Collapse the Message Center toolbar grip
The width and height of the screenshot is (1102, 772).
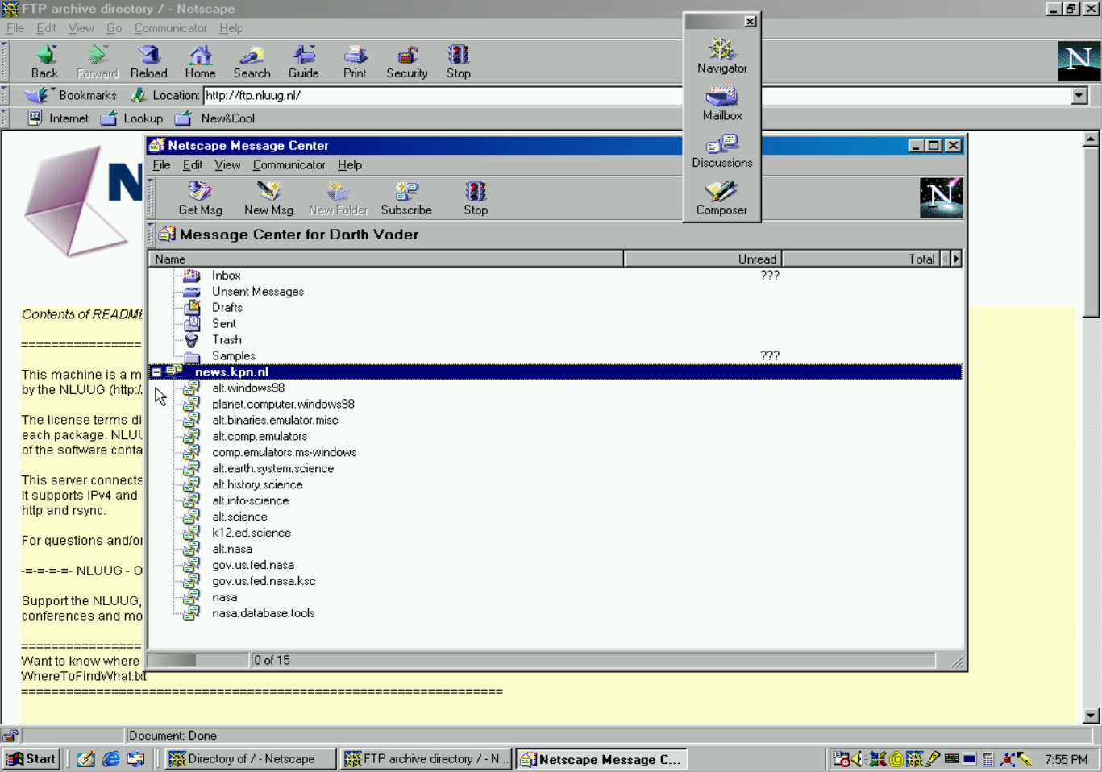[151, 198]
